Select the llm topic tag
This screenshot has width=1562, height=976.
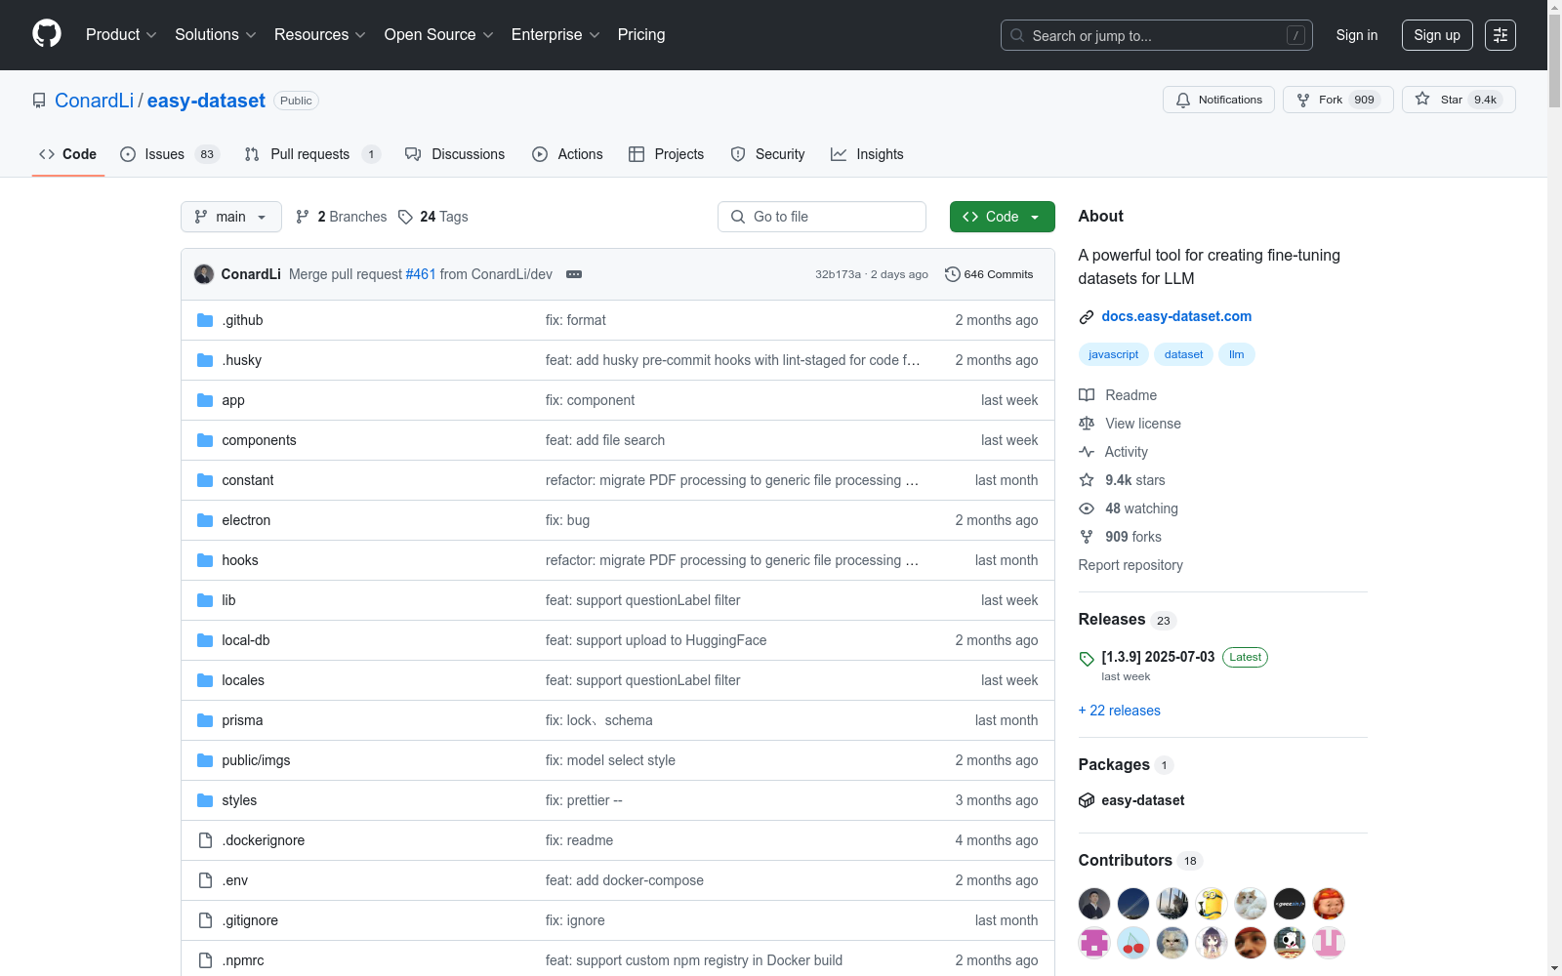coord(1237,354)
